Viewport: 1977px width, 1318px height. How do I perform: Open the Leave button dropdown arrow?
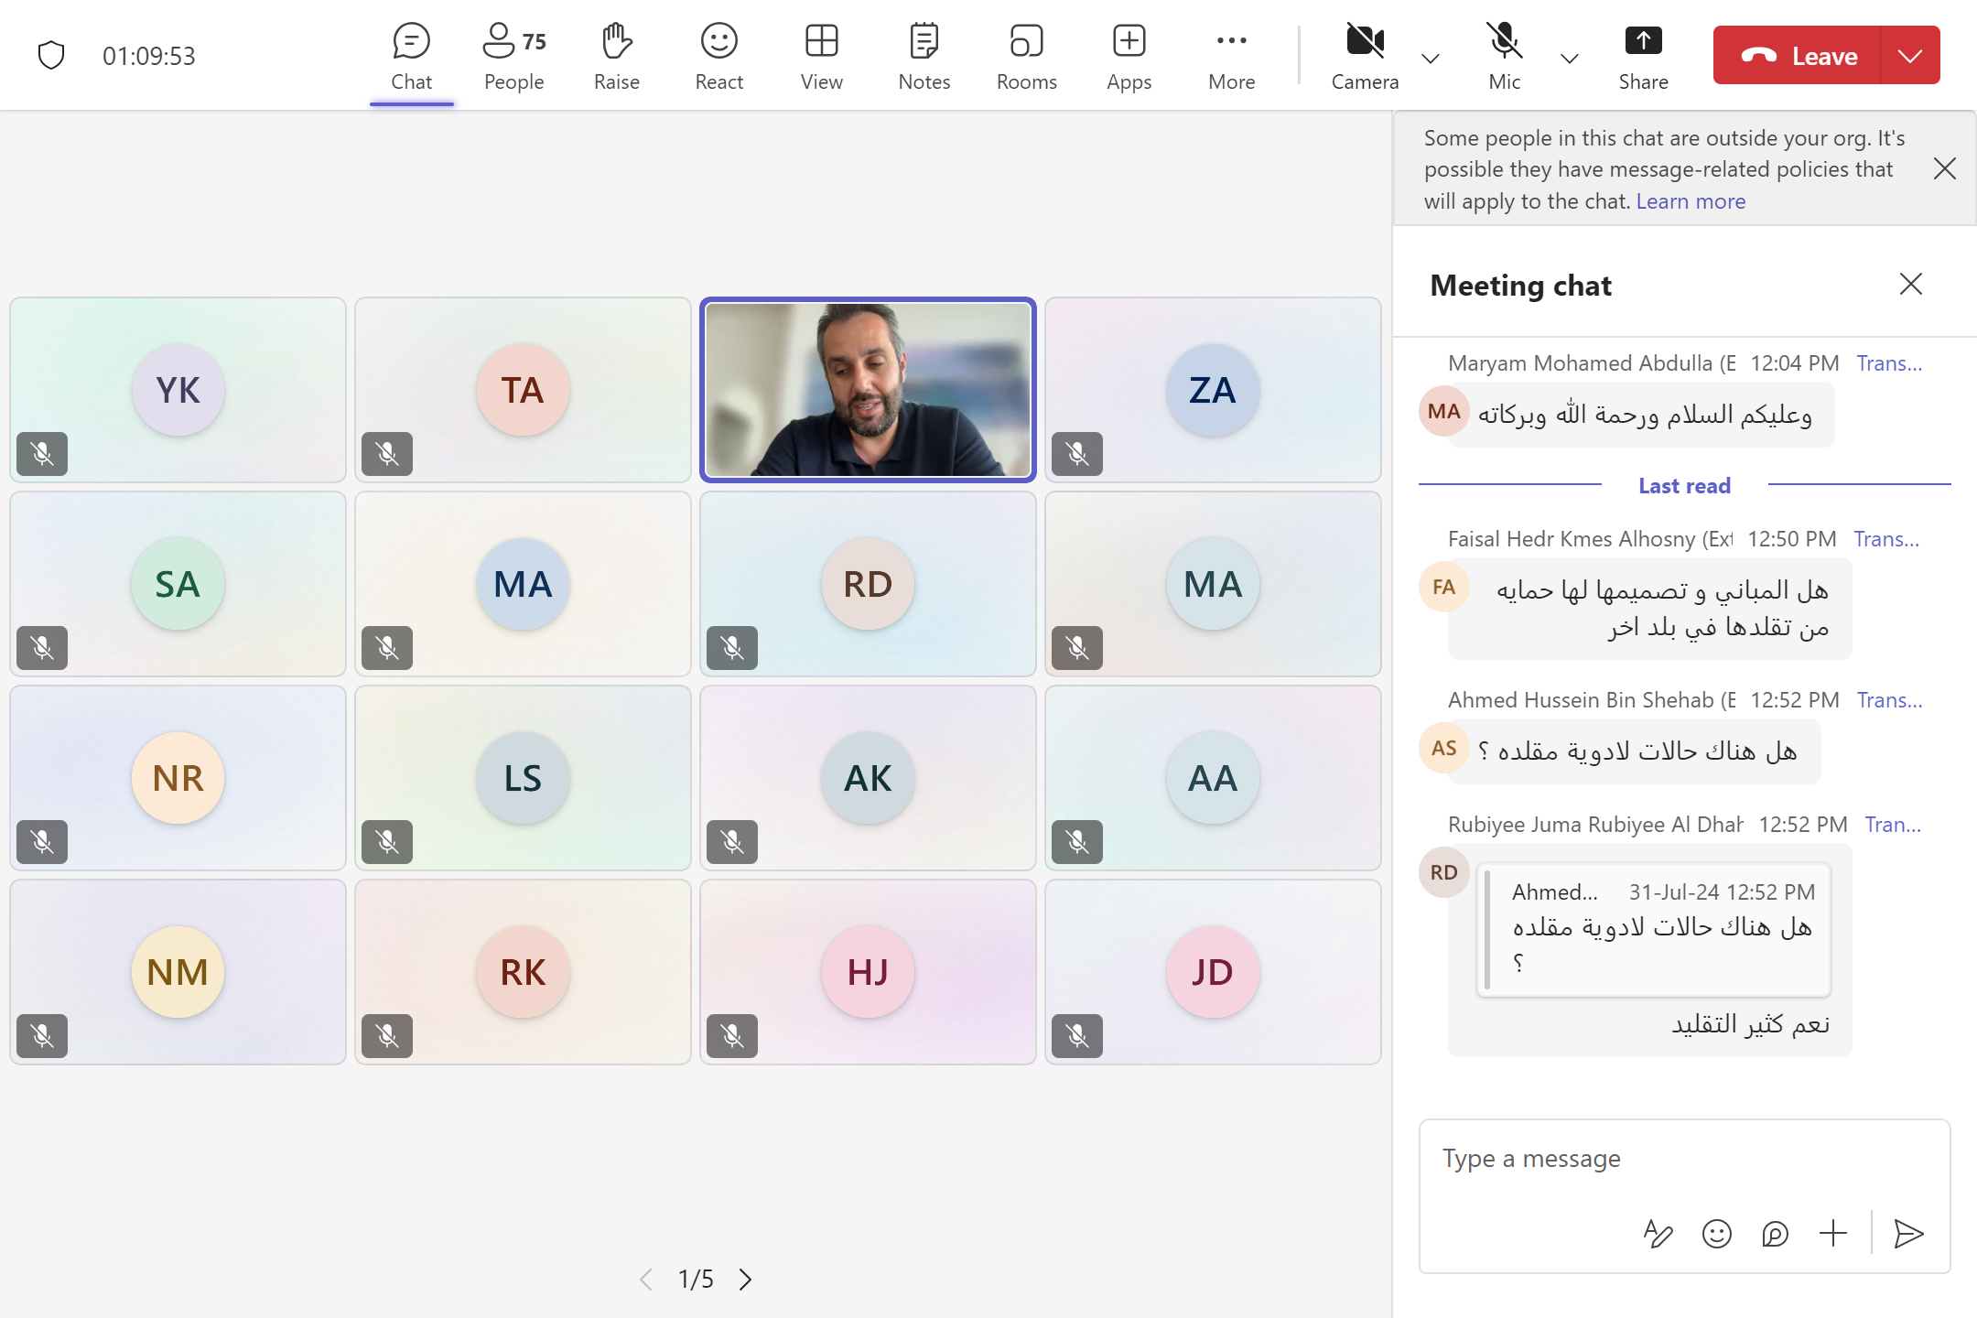(1910, 56)
